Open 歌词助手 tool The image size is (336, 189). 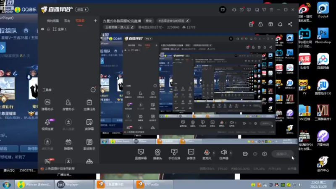pyautogui.click(x=89, y=144)
